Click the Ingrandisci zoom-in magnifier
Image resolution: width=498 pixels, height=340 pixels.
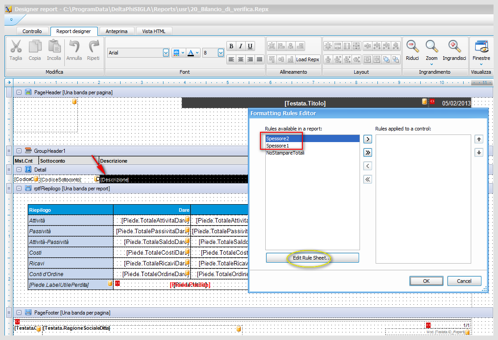pos(455,46)
